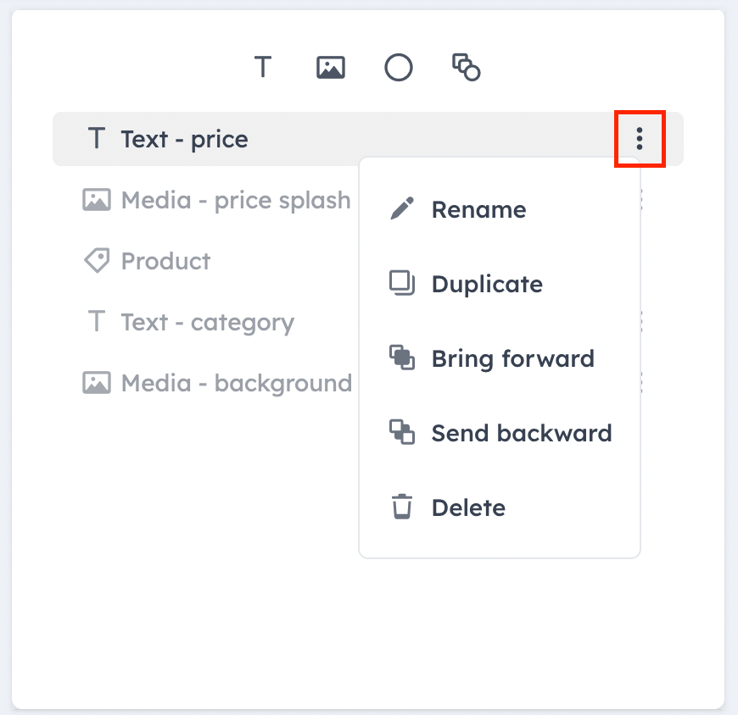The width and height of the screenshot is (738, 715).
Task: Select the circle shape tool
Action: pos(399,67)
